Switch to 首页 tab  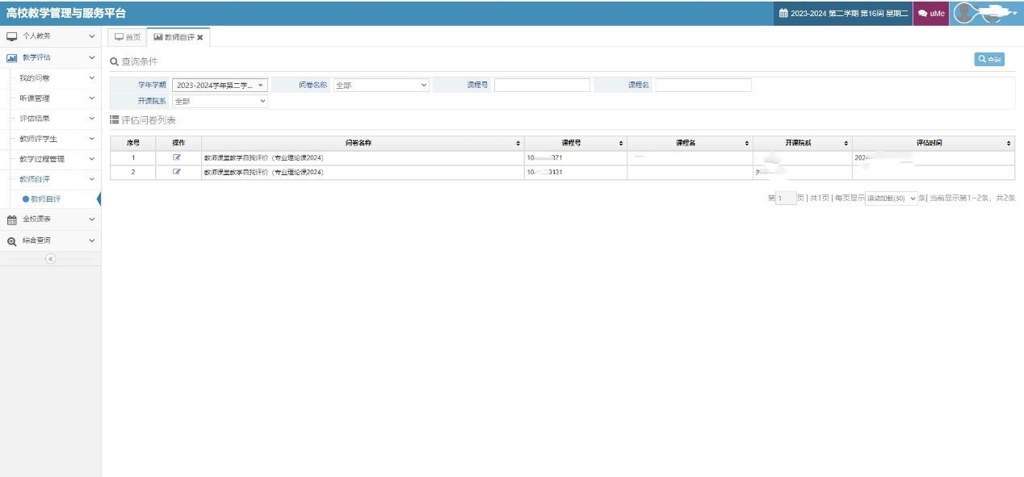click(127, 37)
